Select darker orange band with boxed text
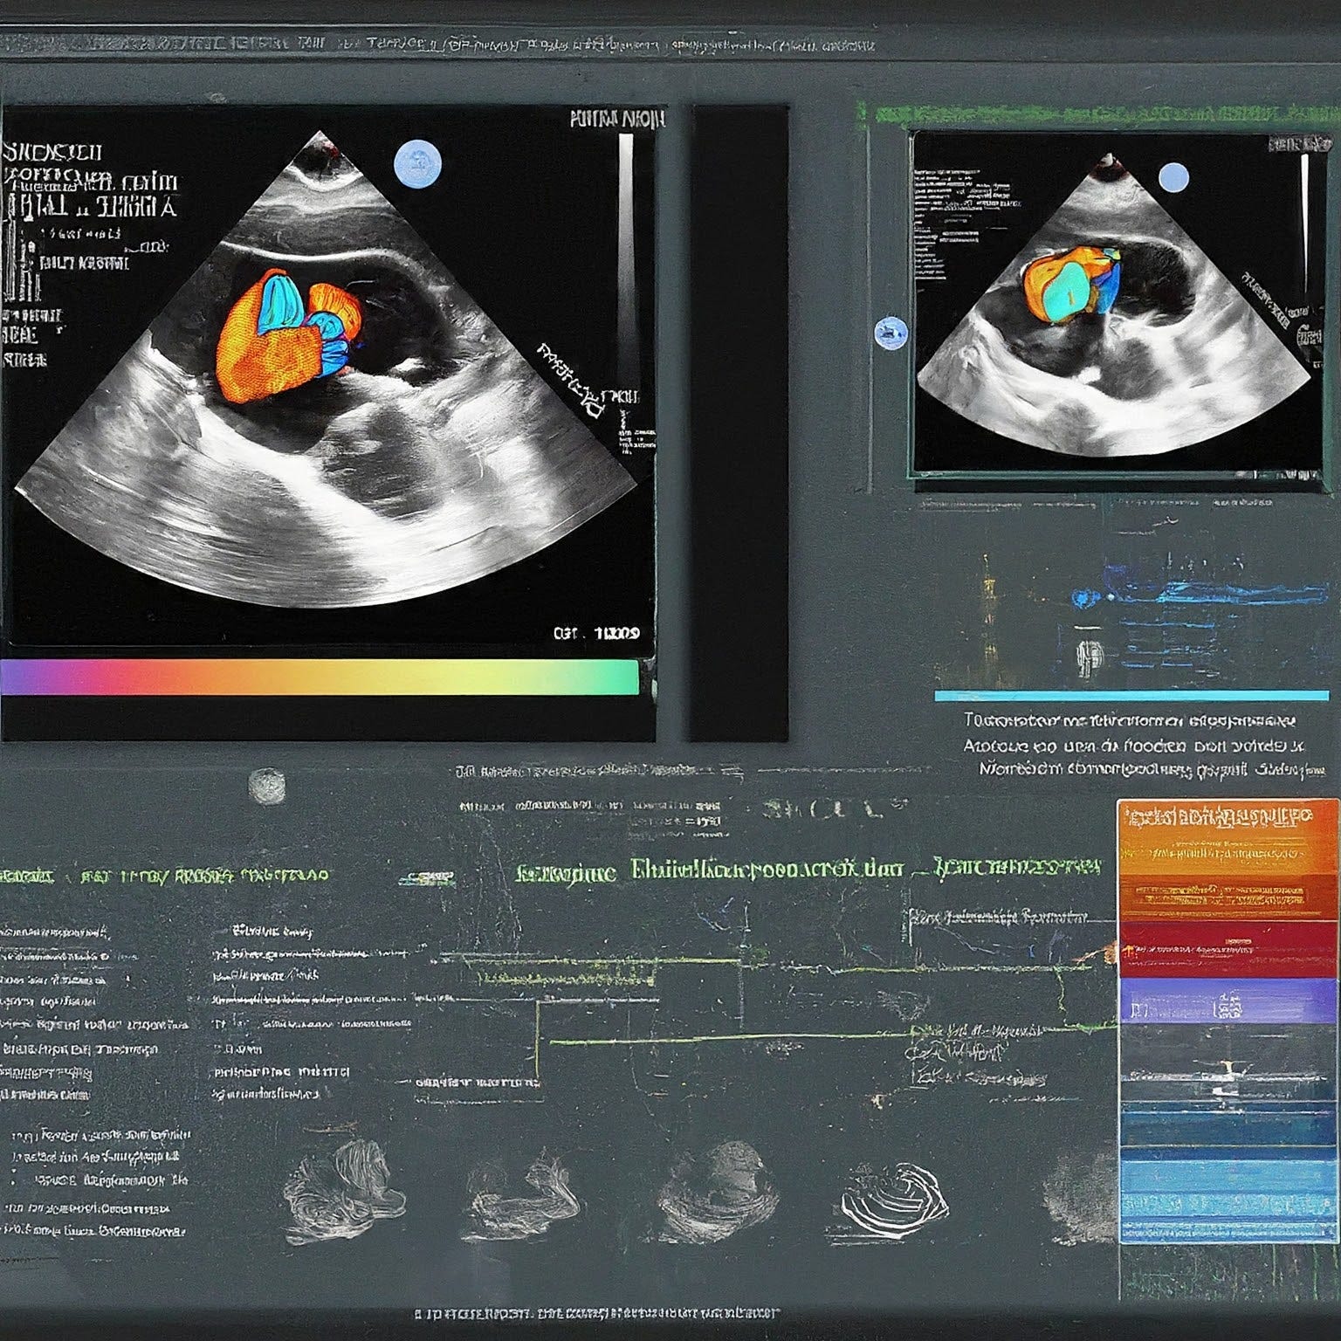Screen dimensions: 1341x1341 (1227, 898)
